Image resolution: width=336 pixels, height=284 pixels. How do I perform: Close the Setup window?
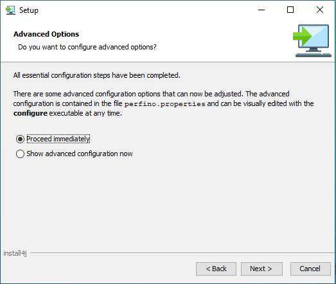(x=320, y=10)
